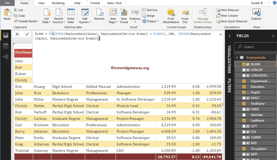The width and height of the screenshot is (277, 160).
Task: Switch to Data view in left sidebar
Action: tap(6, 46)
